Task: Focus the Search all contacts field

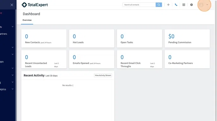Action: coord(139,5)
